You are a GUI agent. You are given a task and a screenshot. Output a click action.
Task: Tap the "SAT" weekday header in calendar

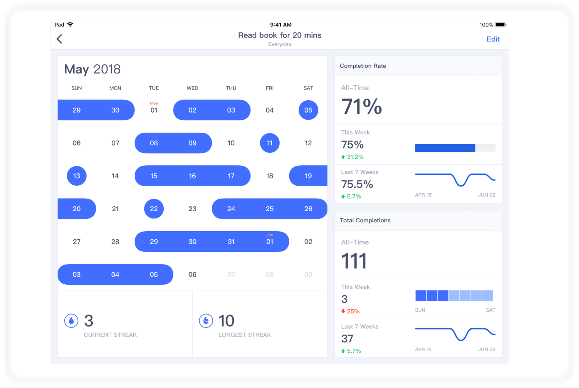tap(308, 88)
